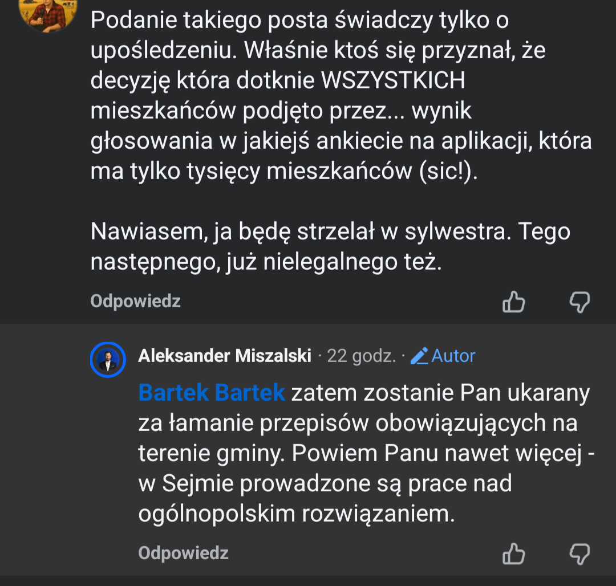616x586 pixels.
Task: Tap the word upośledzeniu in the top comment
Action: tap(163, 51)
